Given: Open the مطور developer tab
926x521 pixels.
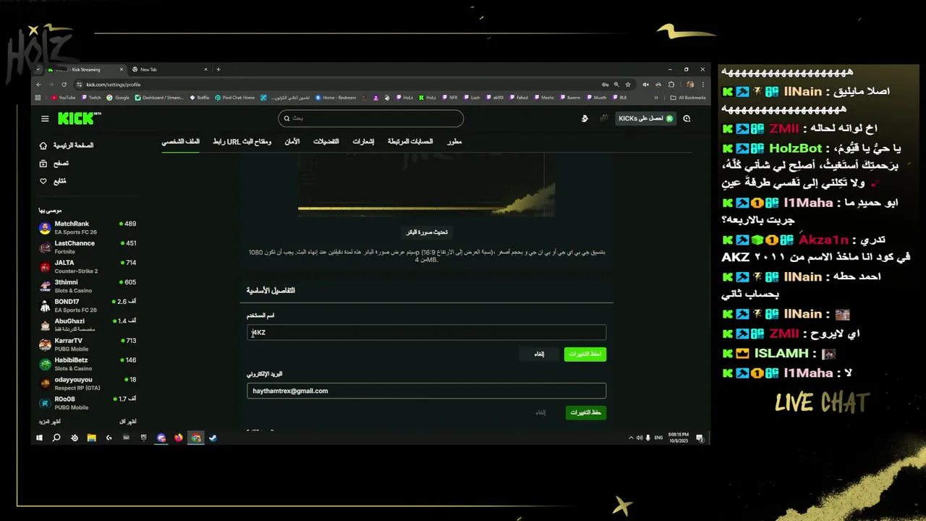Looking at the screenshot, I should 454,142.
